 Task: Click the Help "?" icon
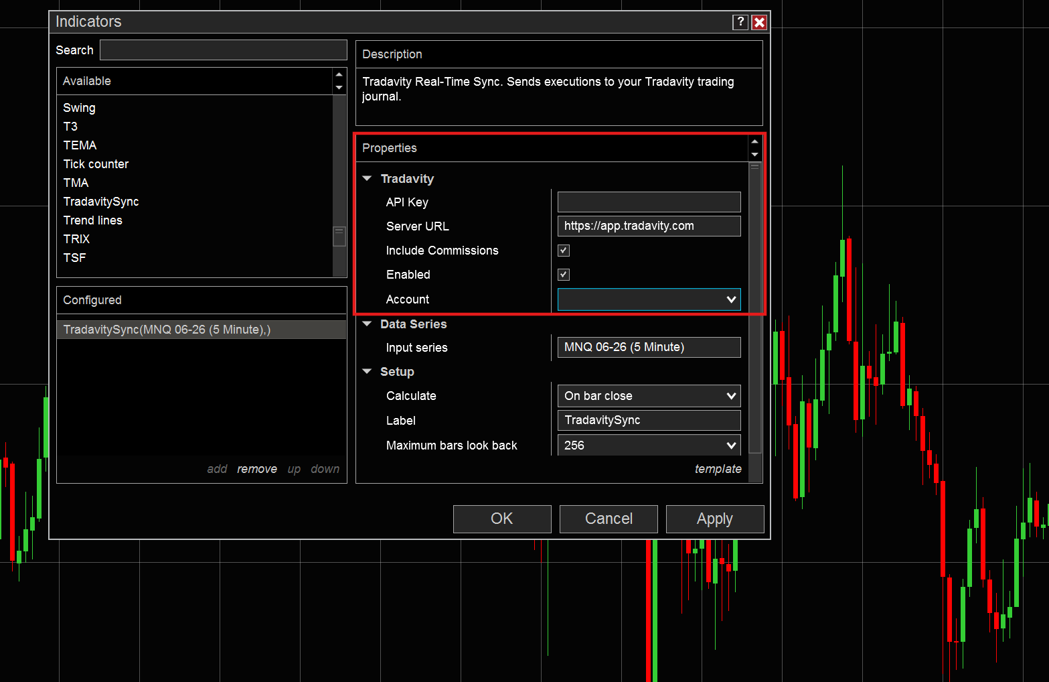[740, 22]
